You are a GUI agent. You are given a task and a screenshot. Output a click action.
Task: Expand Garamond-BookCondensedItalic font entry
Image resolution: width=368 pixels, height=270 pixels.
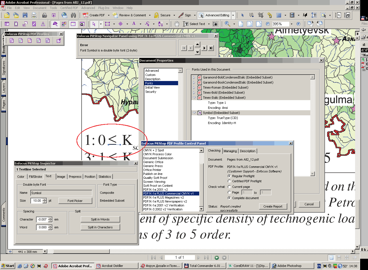(194, 82)
